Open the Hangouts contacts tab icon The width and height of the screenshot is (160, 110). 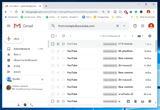pos(18,105)
